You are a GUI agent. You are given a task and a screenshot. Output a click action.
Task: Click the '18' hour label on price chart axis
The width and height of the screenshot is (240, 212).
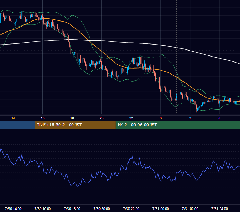coord(72,118)
